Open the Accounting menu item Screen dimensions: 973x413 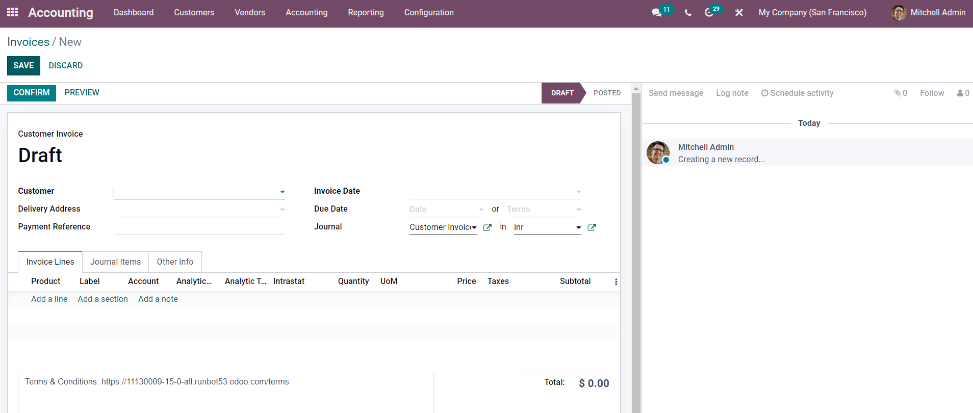coord(306,13)
